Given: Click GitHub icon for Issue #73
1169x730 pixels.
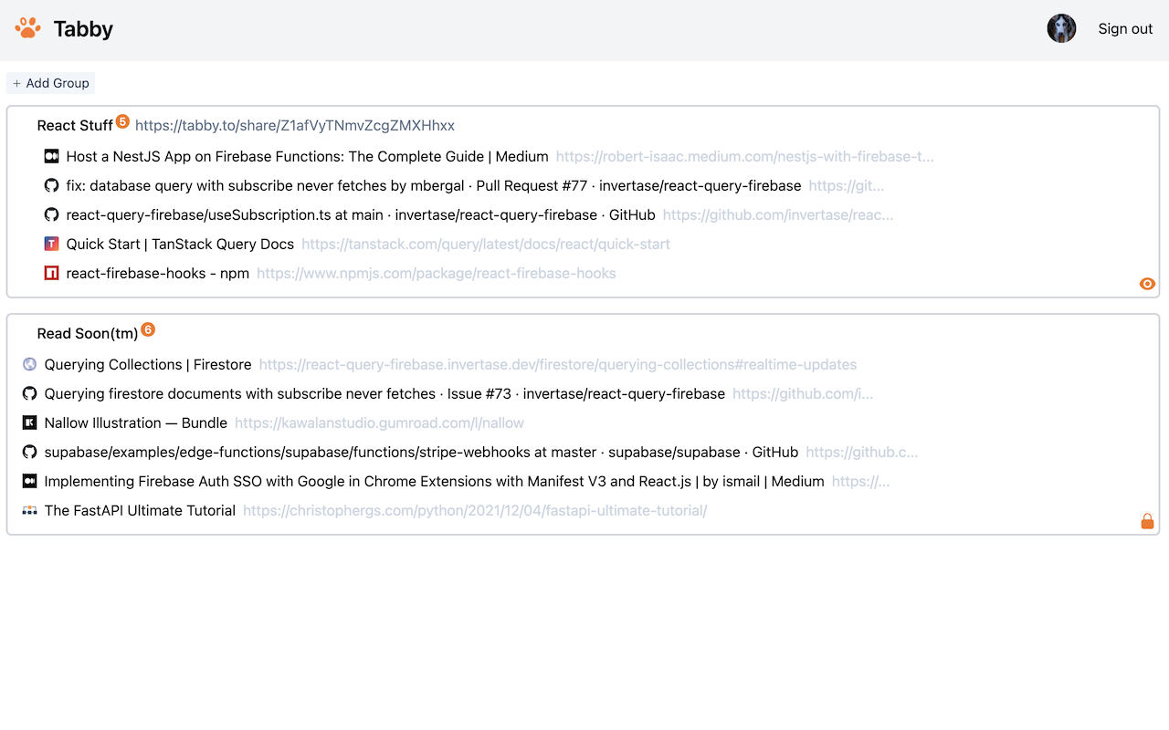Looking at the screenshot, I should 29,393.
